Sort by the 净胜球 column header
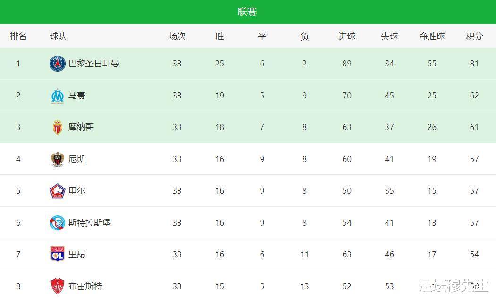Viewport: 496px width, 302px height. click(432, 36)
